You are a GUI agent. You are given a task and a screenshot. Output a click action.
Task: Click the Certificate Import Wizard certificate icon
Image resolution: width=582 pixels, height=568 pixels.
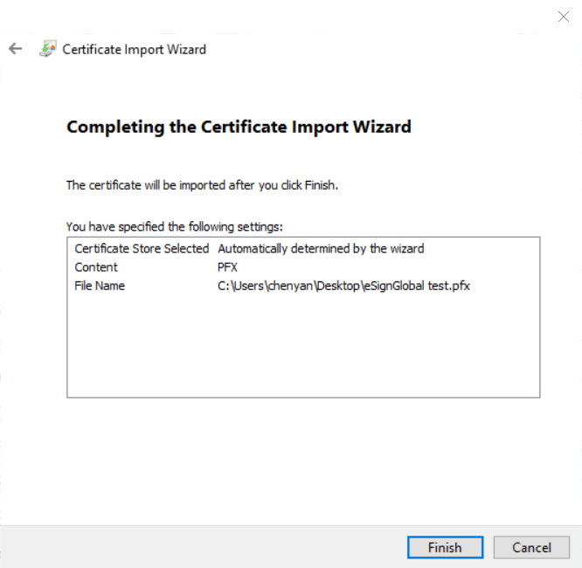pyautogui.click(x=47, y=49)
